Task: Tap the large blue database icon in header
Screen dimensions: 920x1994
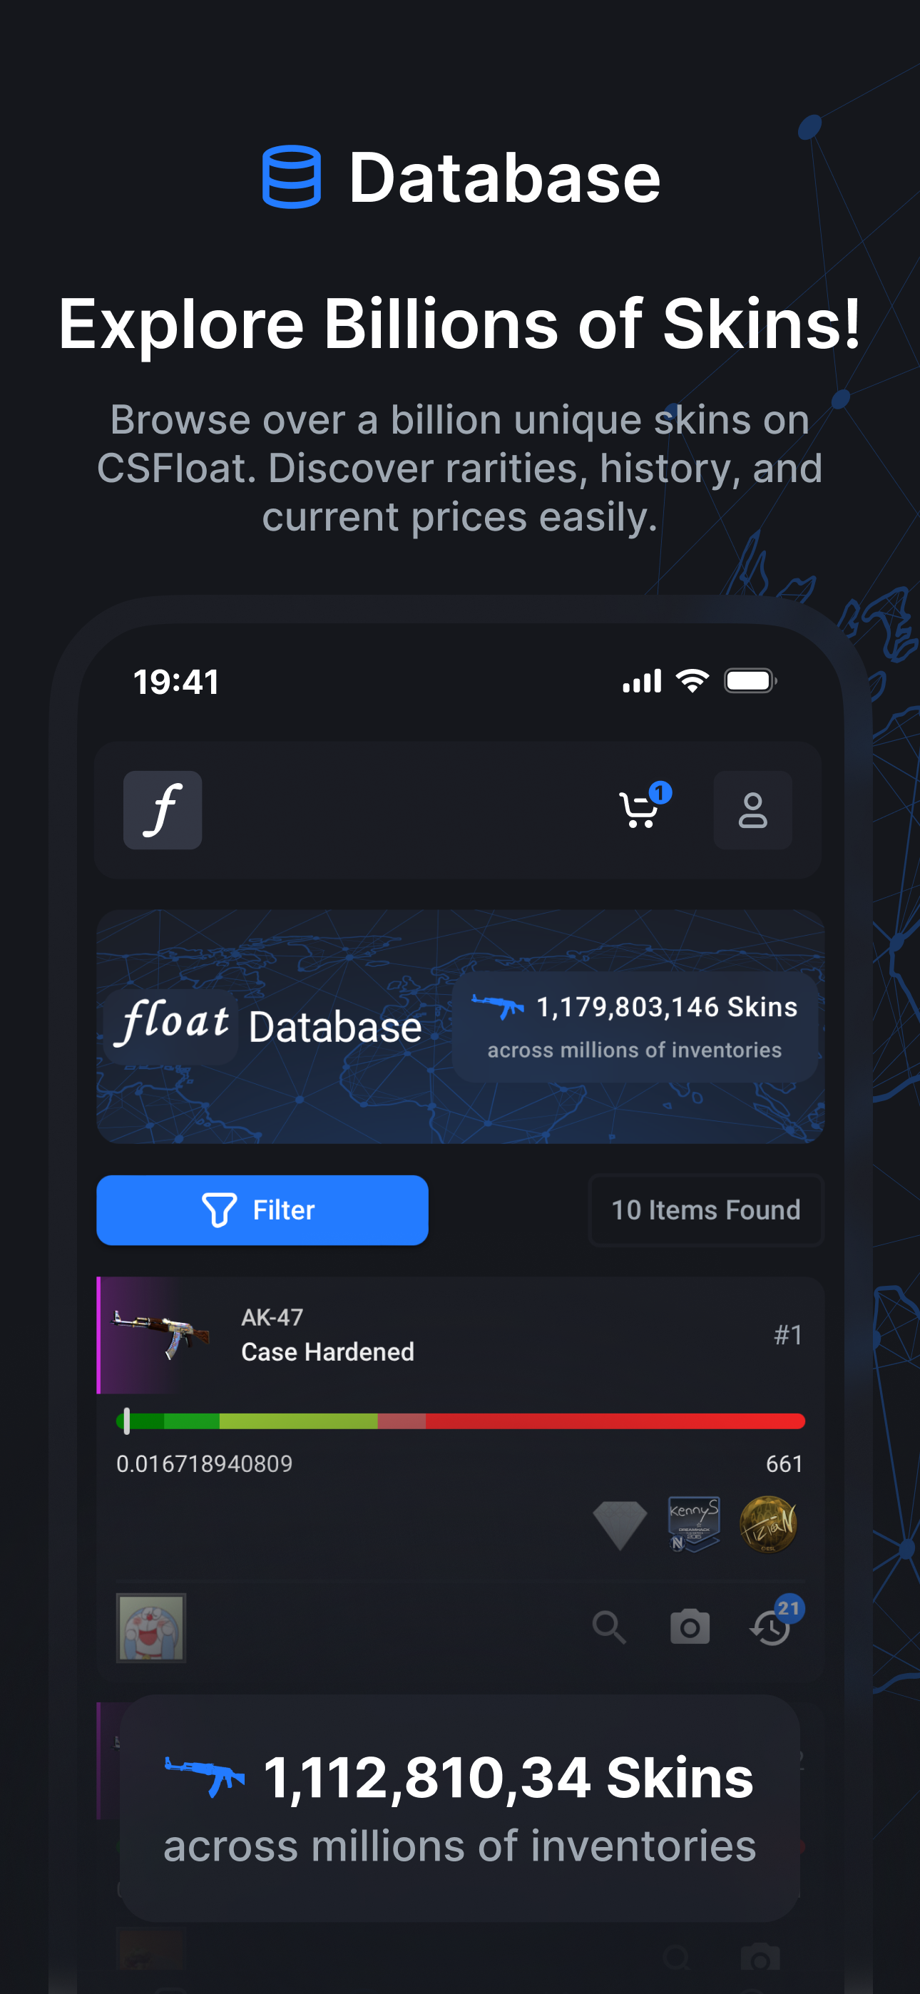Action: tap(291, 176)
